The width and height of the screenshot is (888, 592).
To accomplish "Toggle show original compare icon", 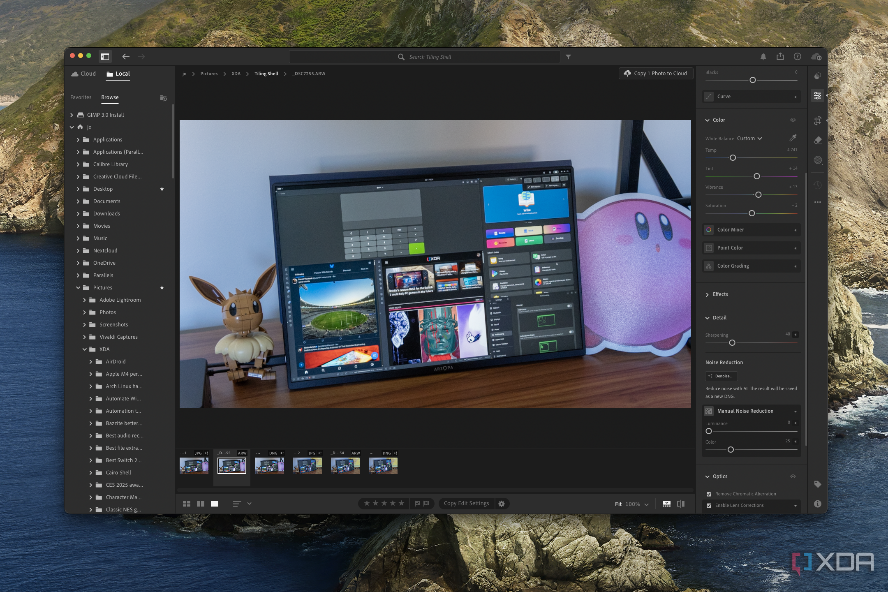I will coord(681,504).
